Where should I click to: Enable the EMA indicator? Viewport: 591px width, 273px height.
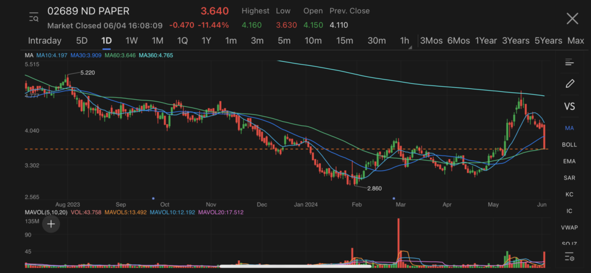pos(570,161)
